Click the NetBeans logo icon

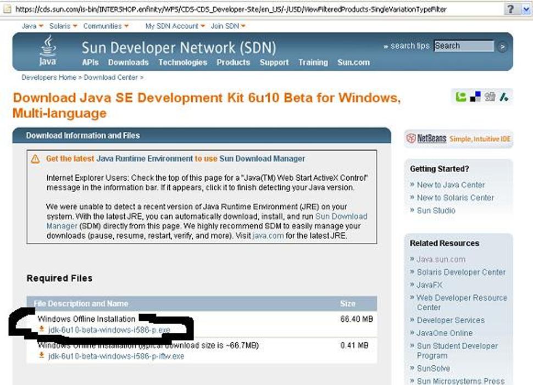(x=411, y=138)
